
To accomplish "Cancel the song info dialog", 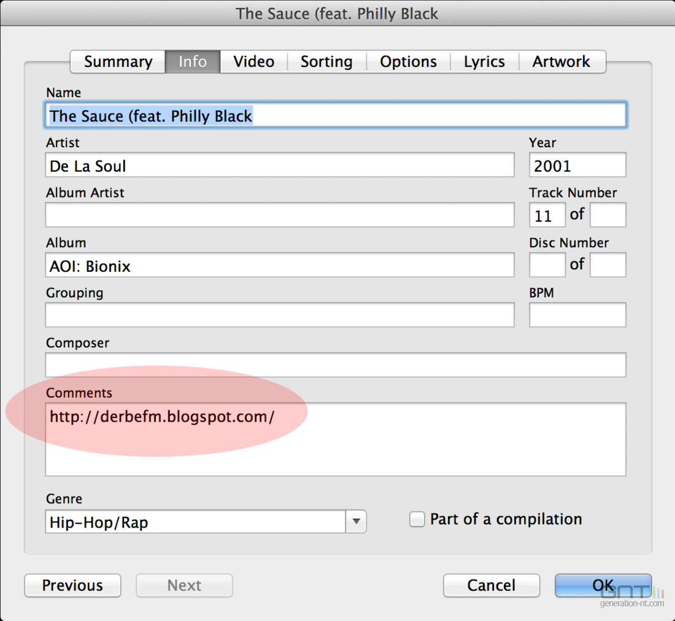I will (491, 585).
